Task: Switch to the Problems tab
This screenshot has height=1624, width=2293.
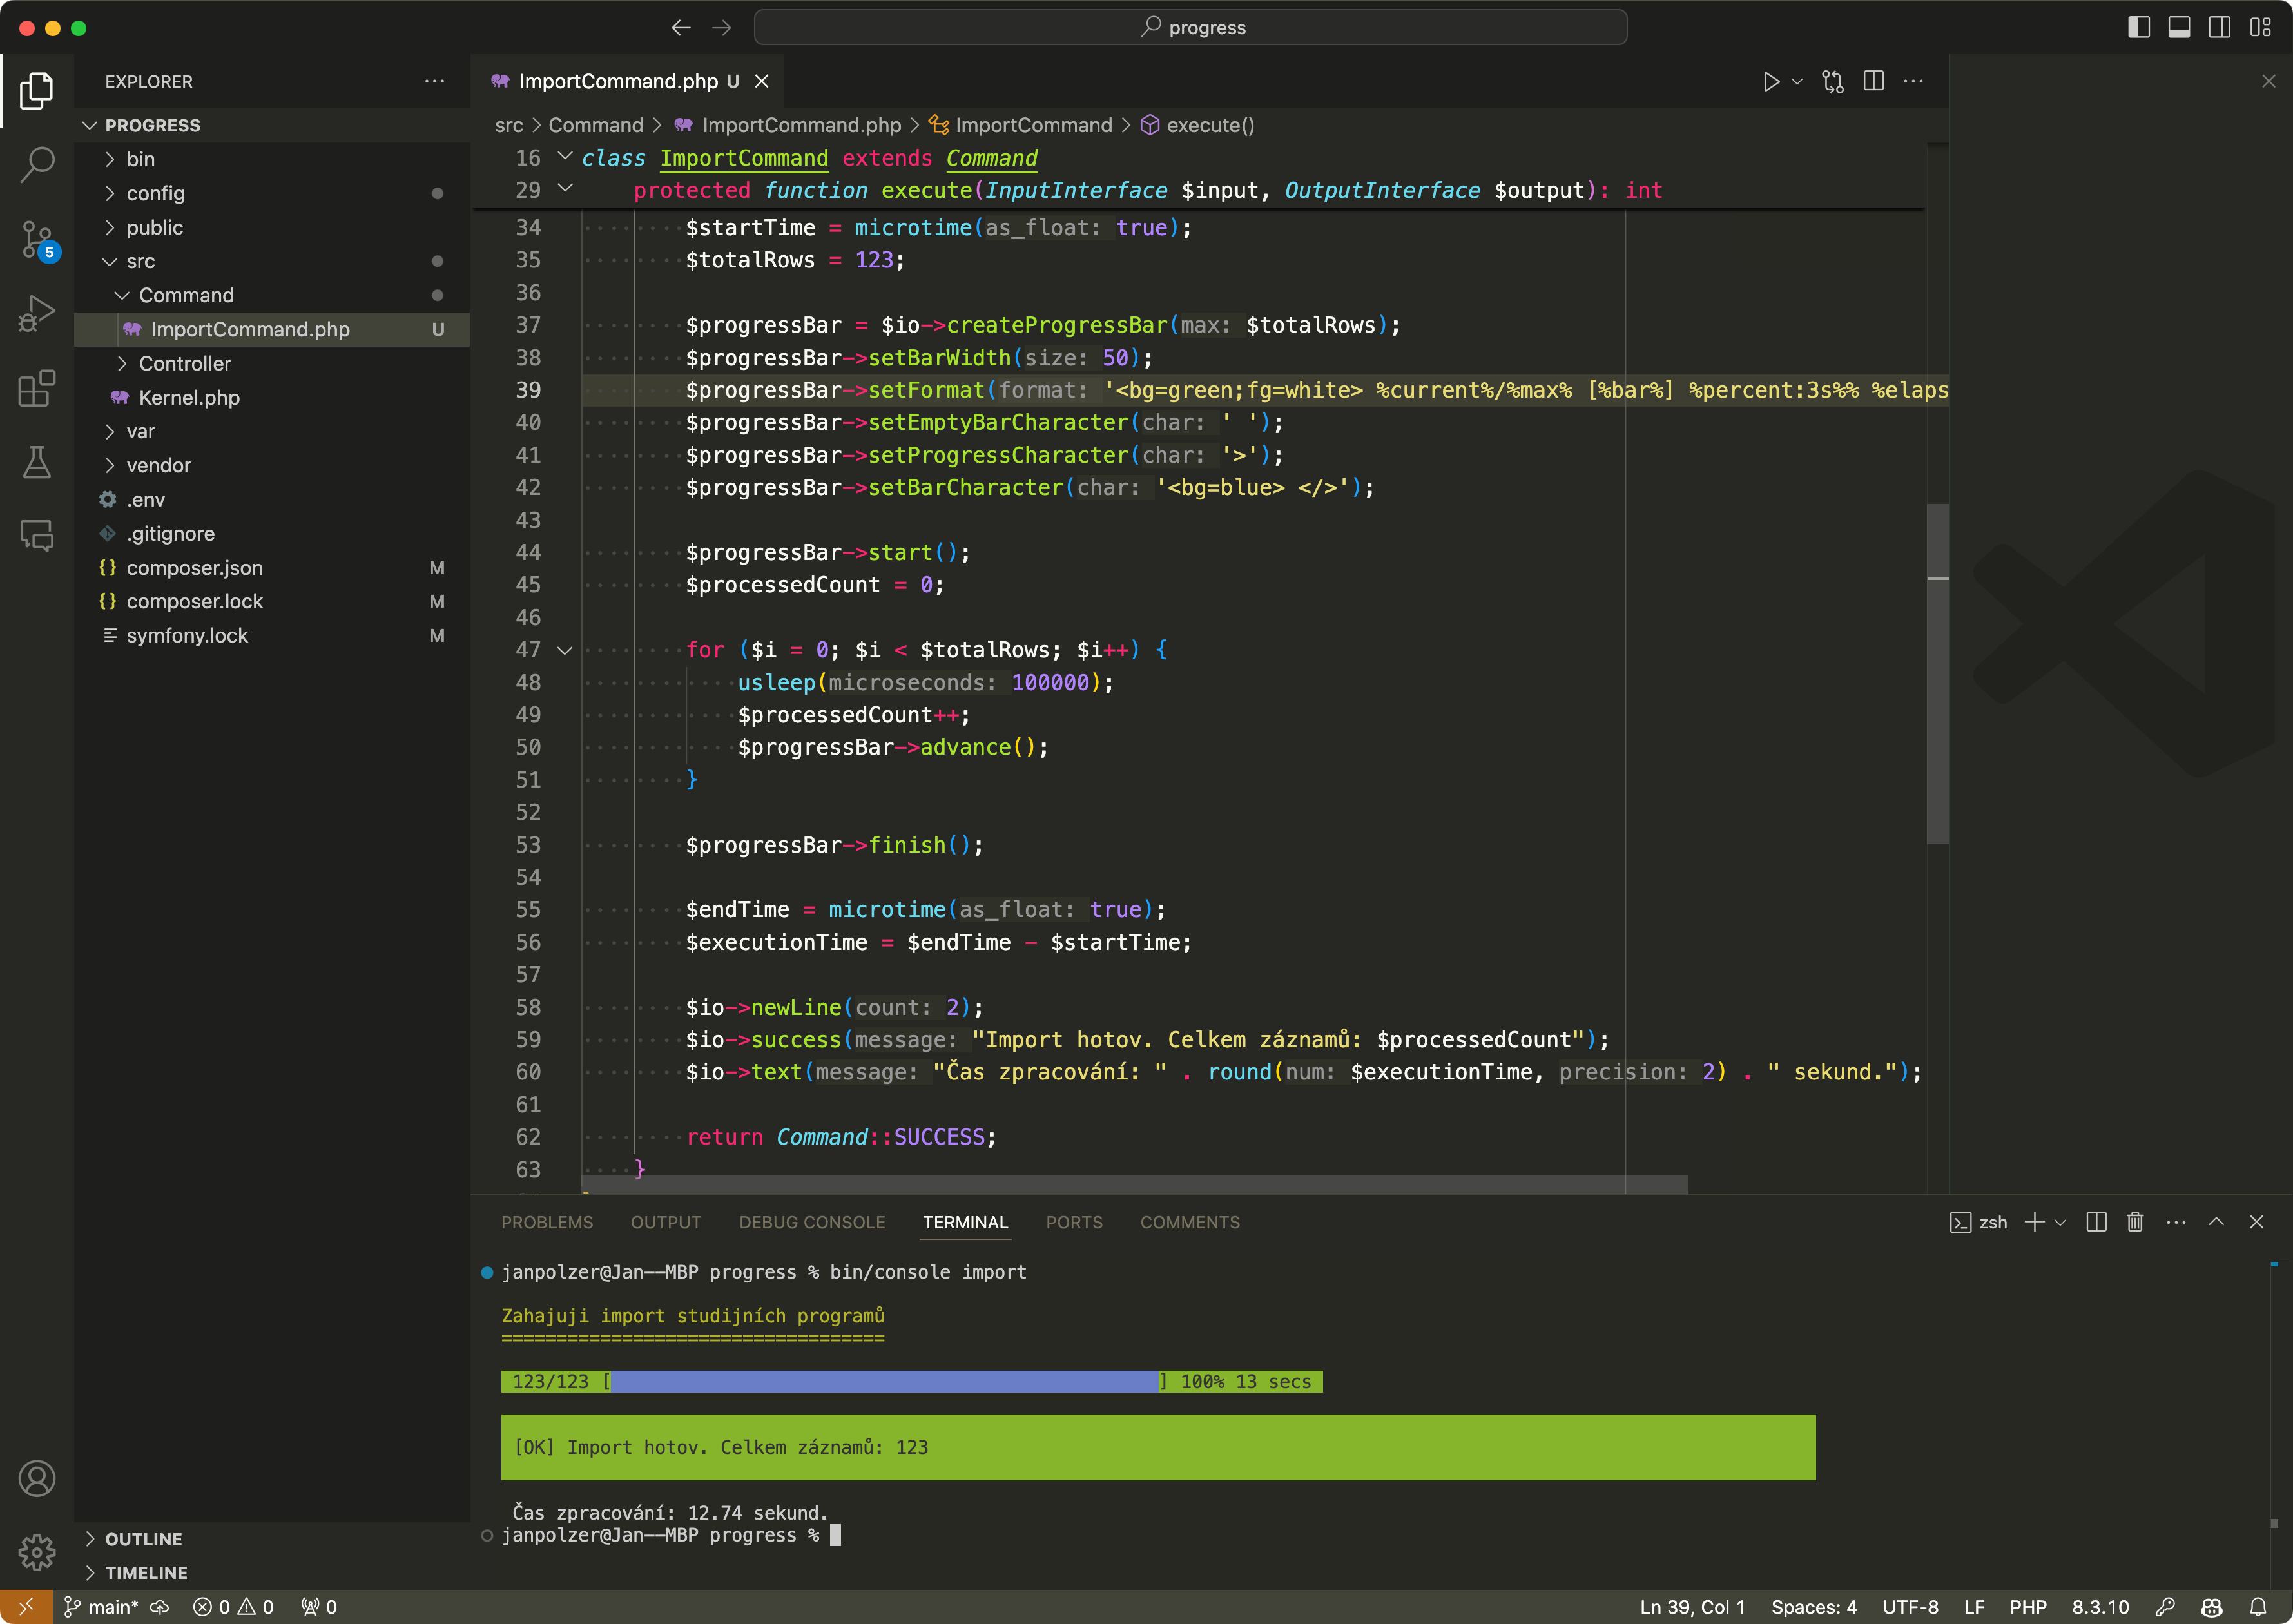Action: click(x=547, y=1221)
